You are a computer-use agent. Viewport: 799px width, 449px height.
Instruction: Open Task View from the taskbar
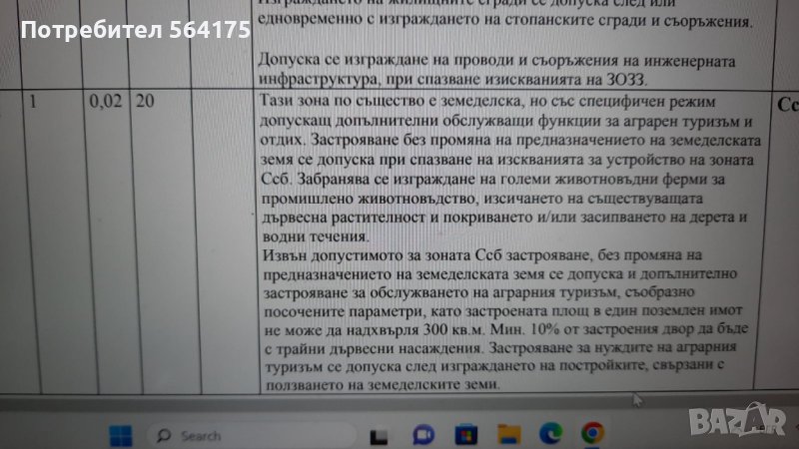coord(379,435)
